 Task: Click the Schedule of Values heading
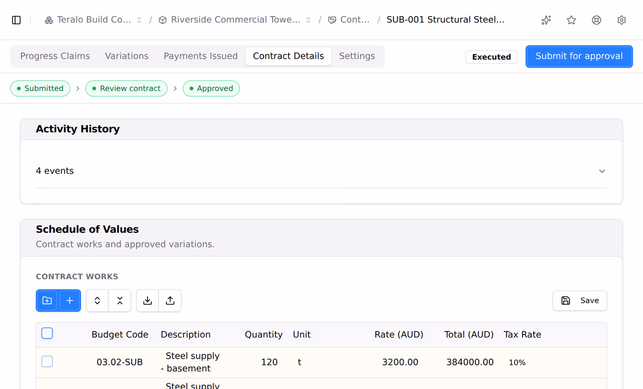pyautogui.click(x=87, y=229)
